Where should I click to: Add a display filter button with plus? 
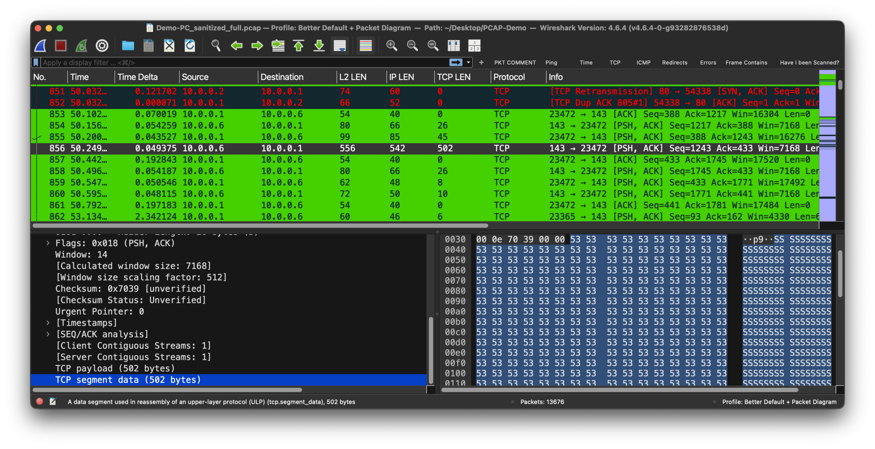(481, 62)
